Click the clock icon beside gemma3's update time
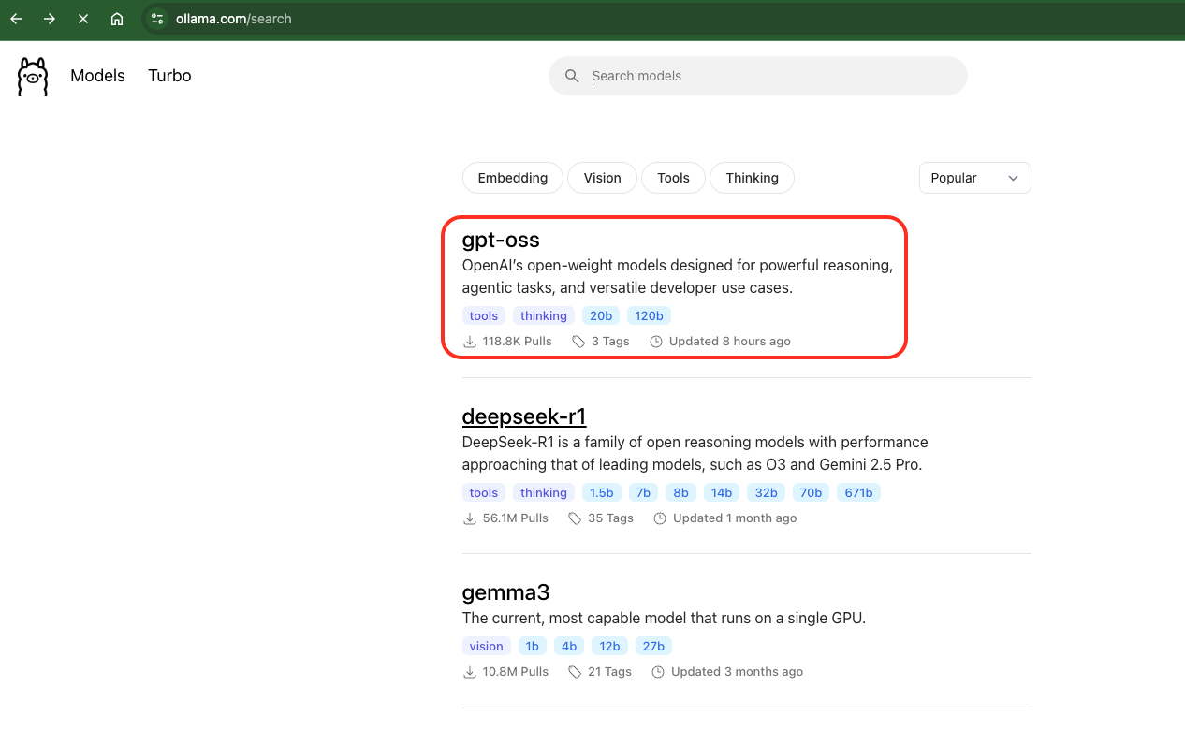 (659, 671)
